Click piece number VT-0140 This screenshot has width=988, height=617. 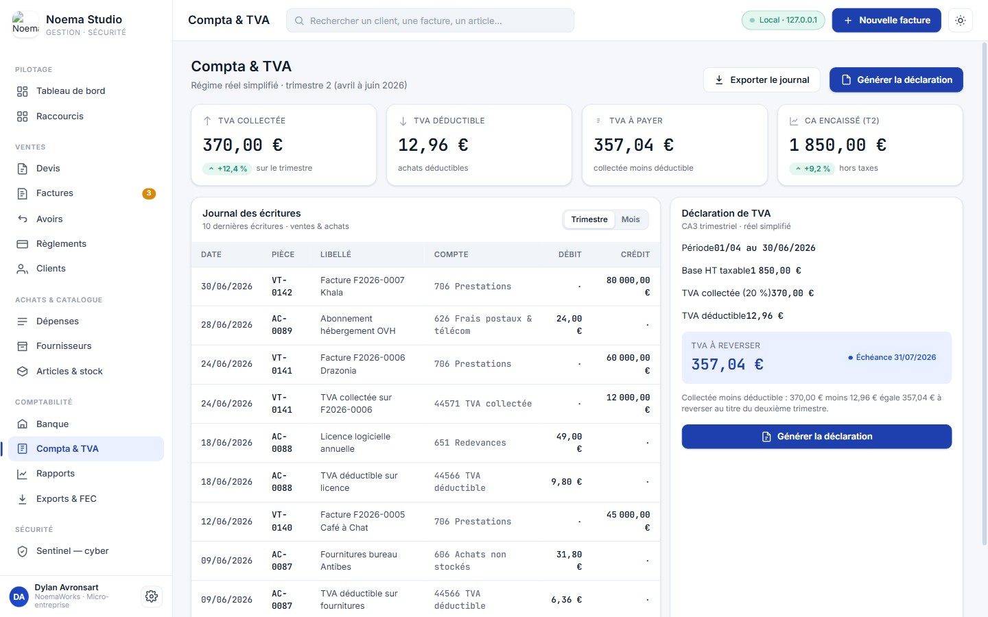coord(282,521)
